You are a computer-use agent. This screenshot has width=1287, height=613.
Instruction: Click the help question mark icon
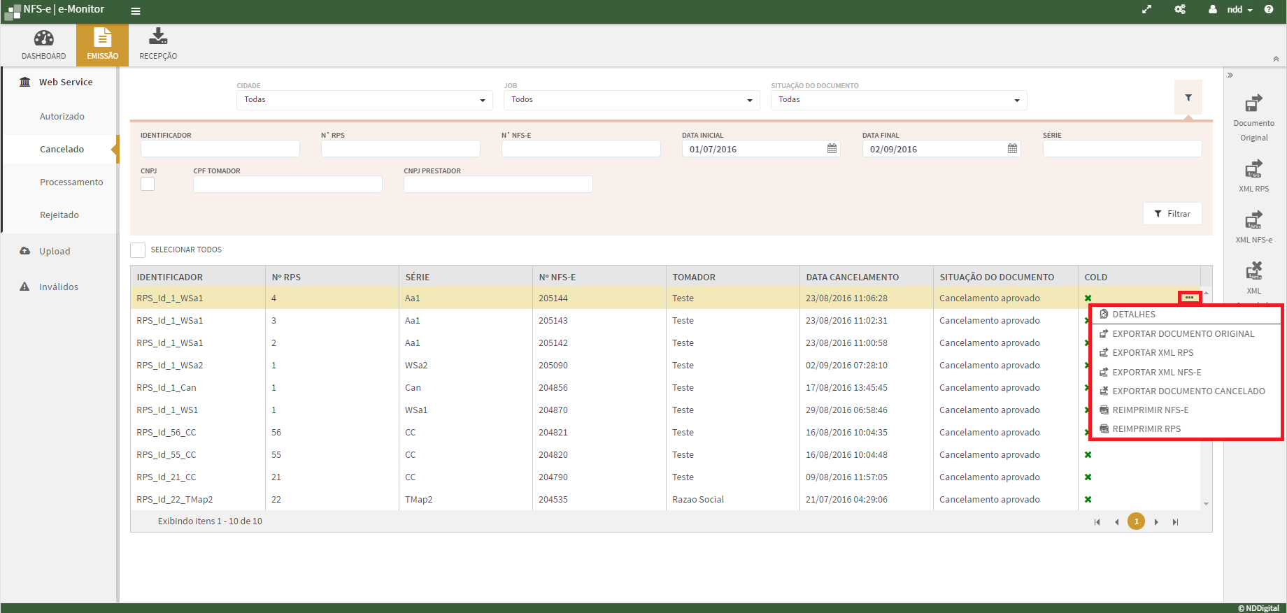click(x=1269, y=10)
